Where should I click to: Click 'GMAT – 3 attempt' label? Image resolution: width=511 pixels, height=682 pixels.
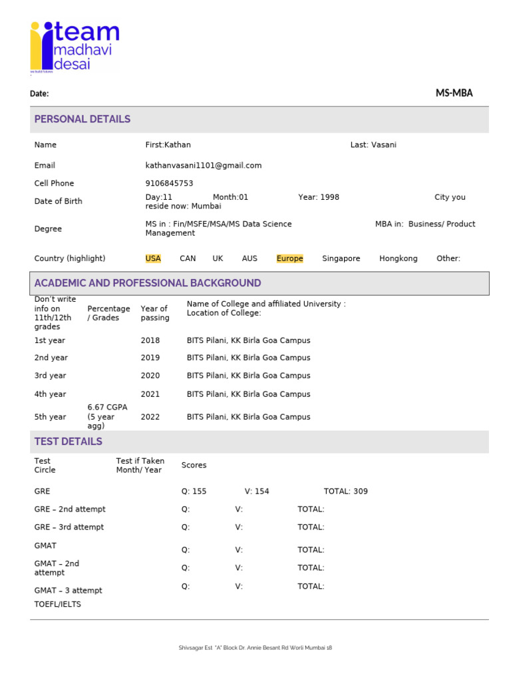tap(69, 591)
